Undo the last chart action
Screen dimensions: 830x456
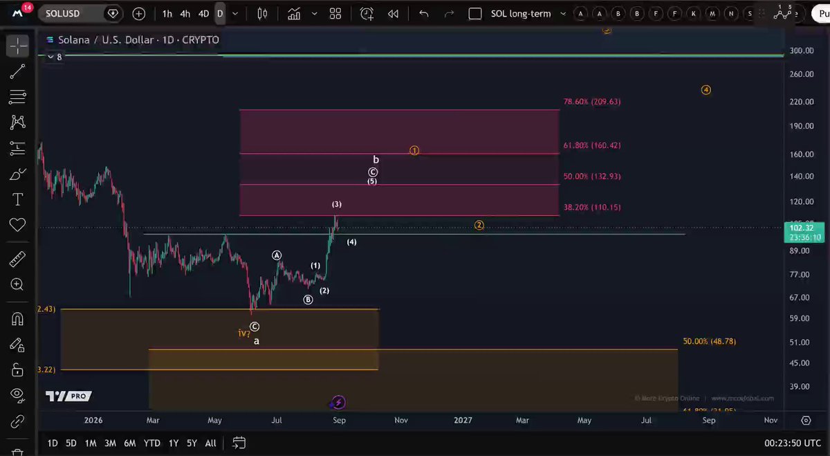424,14
